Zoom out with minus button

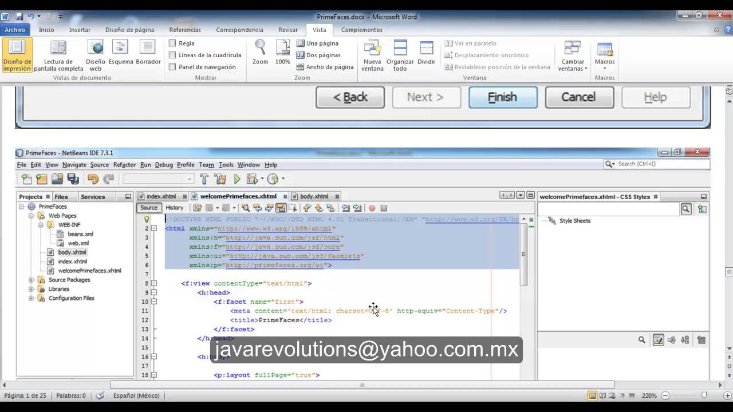(665, 395)
